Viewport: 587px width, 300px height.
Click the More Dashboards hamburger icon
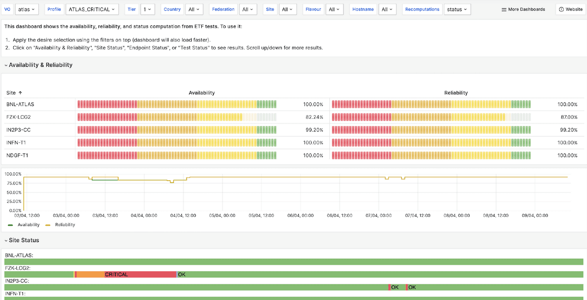click(x=504, y=9)
